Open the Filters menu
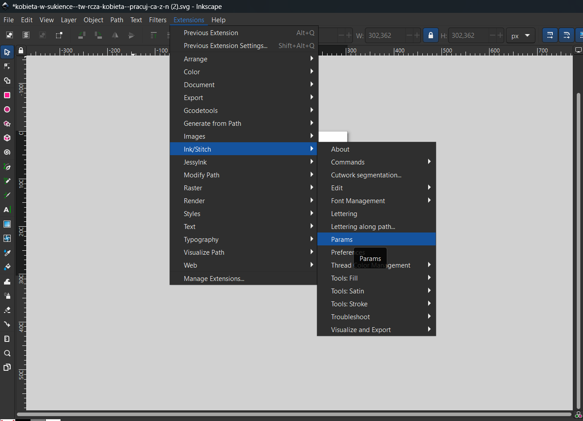Screen dimensions: 583x421 tap(158, 20)
